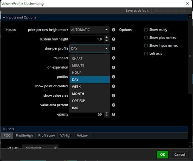Screen dimensions: 193x161
Task: Click the Cancel button
Action: (x=179, y=155)
